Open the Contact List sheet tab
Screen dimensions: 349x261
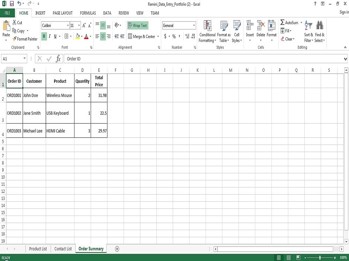coord(63,248)
